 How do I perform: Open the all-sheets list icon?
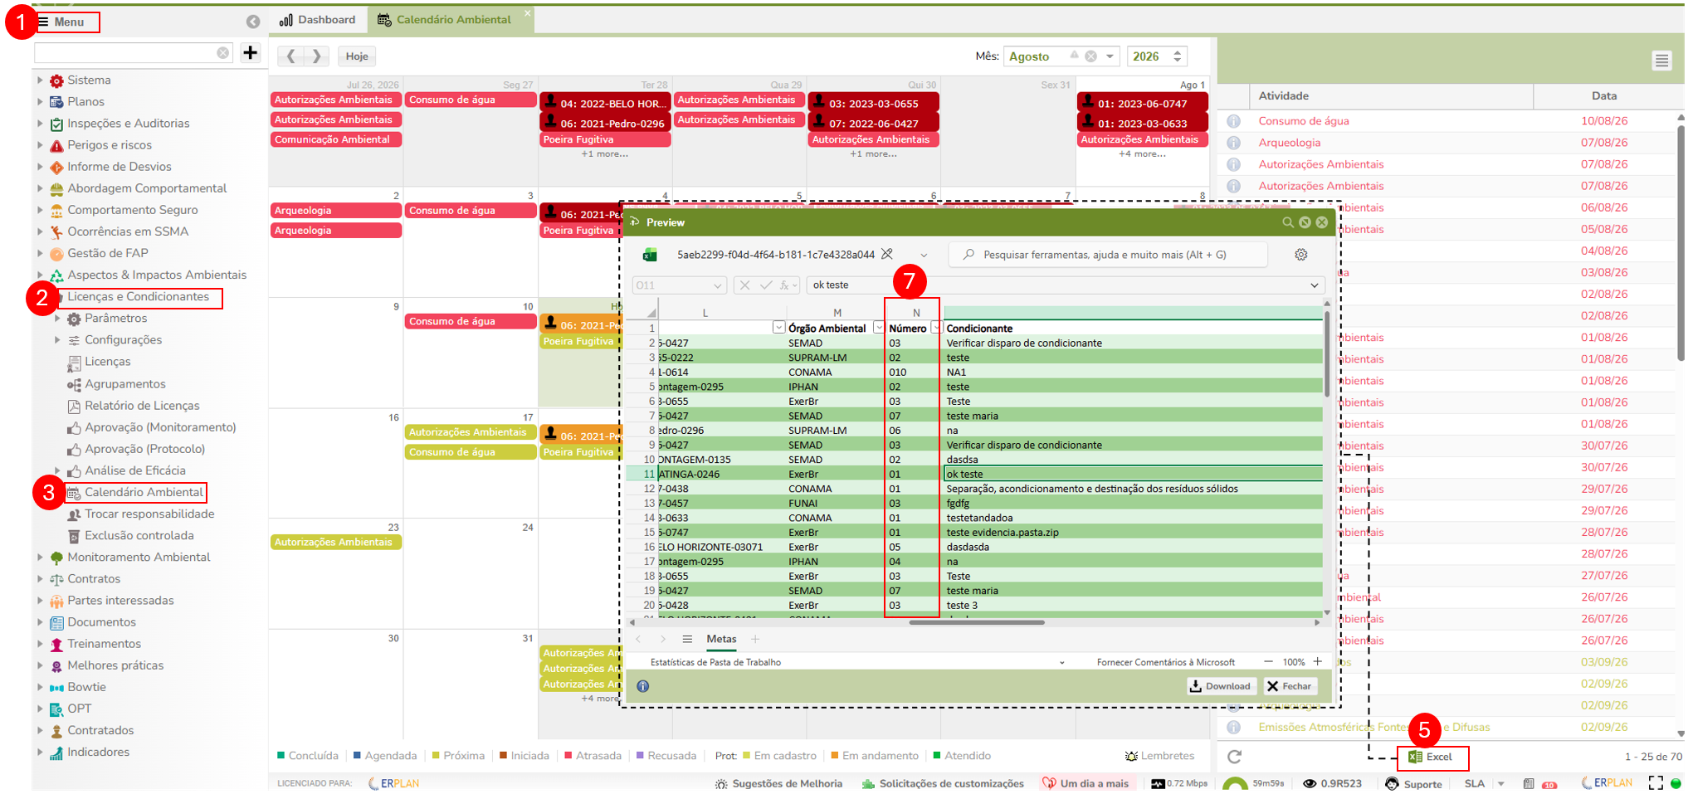pos(687,639)
